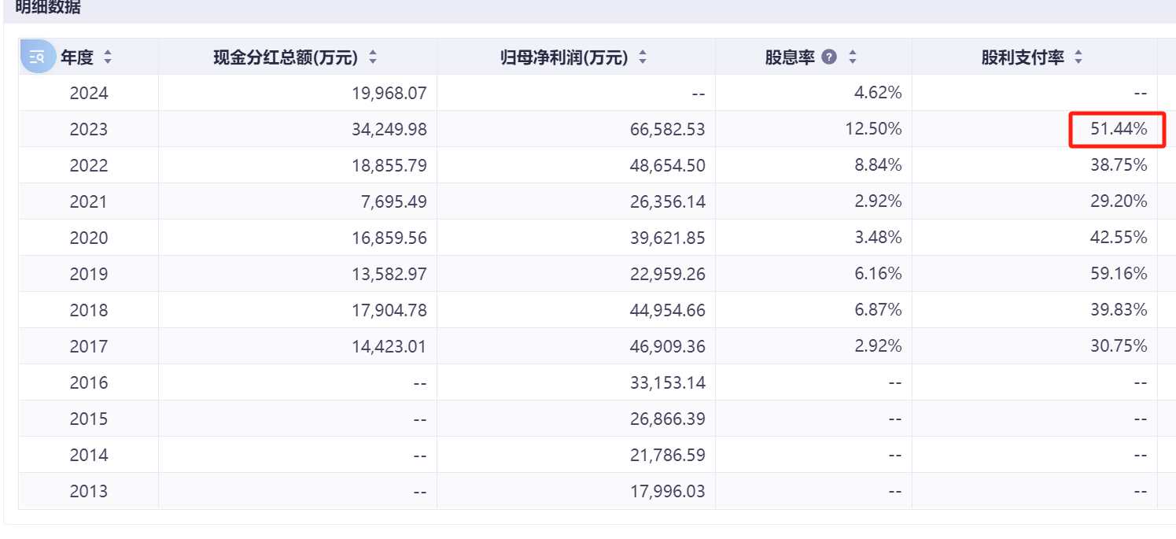Select the 66,582.53 net profit cell
This screenshot has width=1176, height=539.
click(668, 130)
